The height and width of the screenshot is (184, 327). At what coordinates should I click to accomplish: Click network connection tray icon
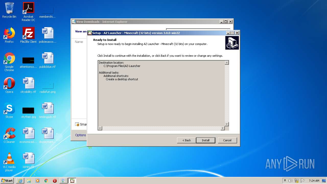pyautogui.click(x=297, y=181)
